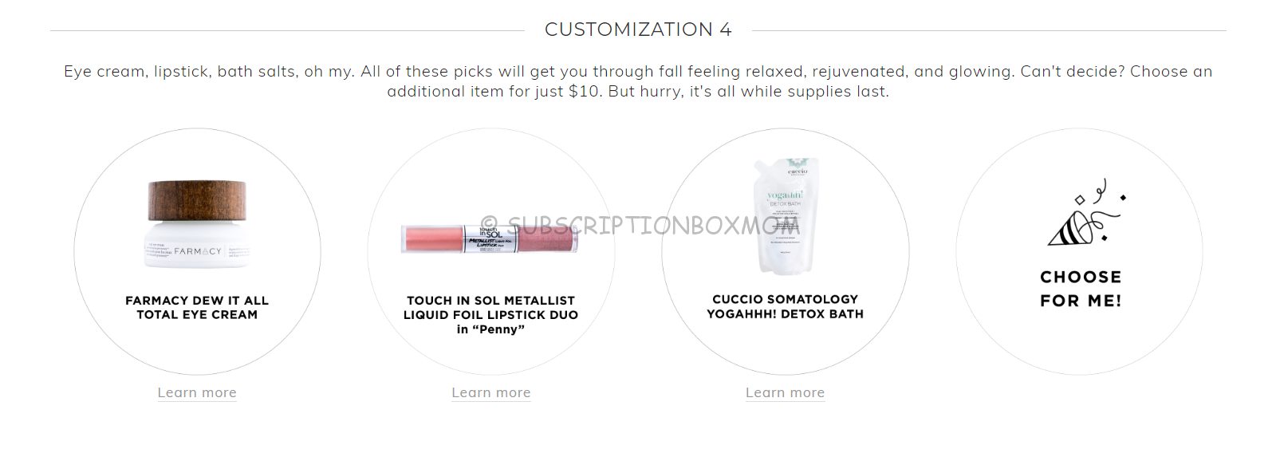This screenshot has height=449, width=1280.
Task: Pick Touch in Sol Metallist Lipstick Duo title
Action: pos(490,315)
